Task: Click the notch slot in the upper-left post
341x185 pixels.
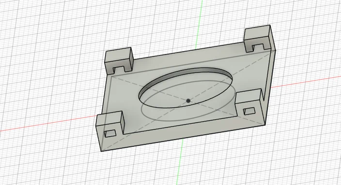Action: coord(119,70)
